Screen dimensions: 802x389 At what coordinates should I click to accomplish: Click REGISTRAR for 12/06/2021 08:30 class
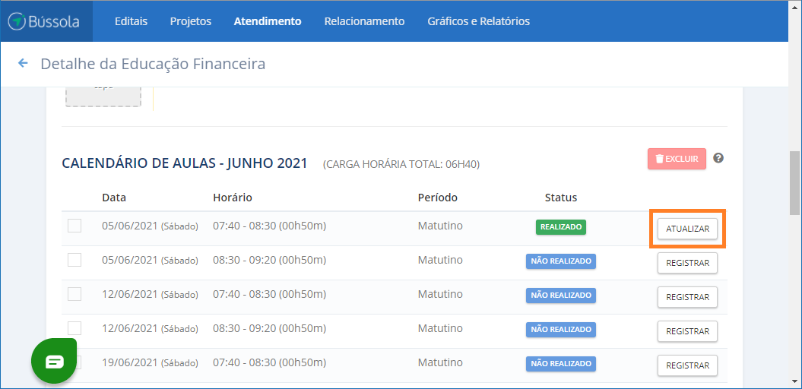tap(687, 331)
